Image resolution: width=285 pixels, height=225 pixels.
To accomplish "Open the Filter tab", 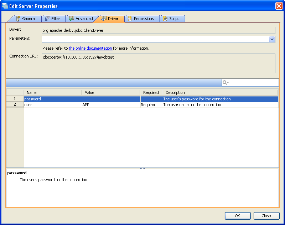I will (x=53, y=19).
